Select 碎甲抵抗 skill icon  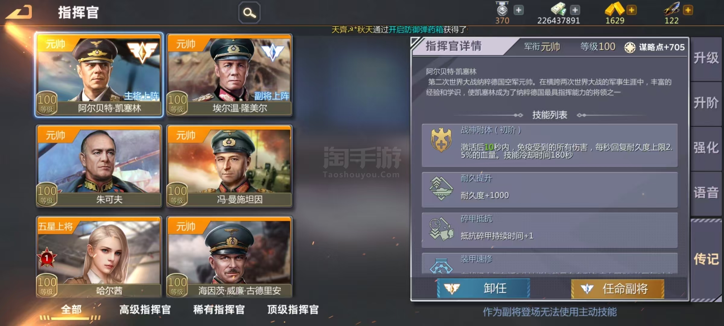pyautogui.click(x=441, y=229)
